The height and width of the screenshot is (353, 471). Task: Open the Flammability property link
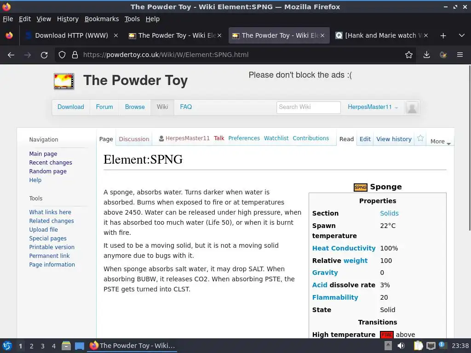coord(335,297)
